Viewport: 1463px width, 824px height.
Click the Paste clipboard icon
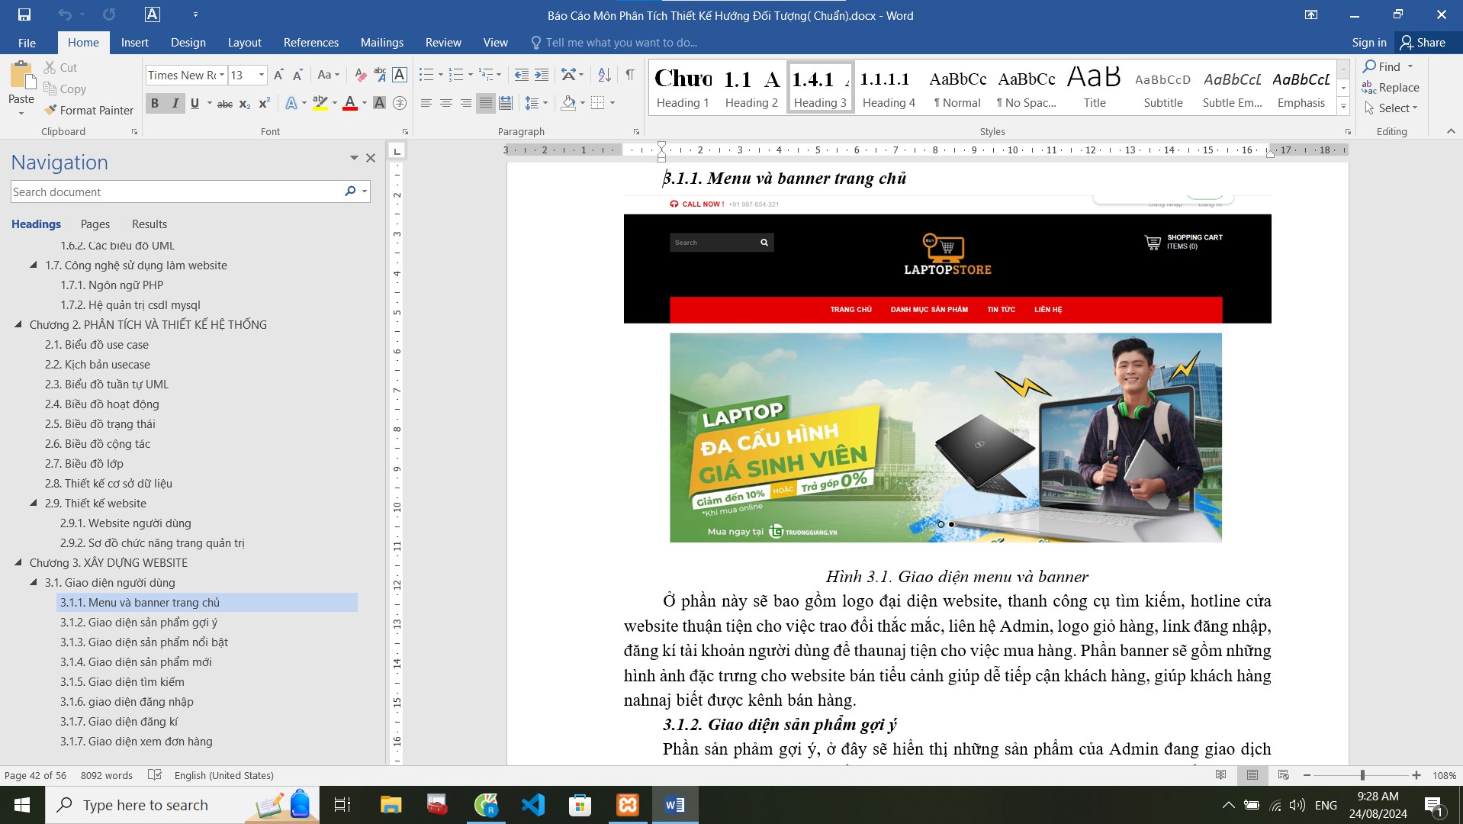pos(21,76)
